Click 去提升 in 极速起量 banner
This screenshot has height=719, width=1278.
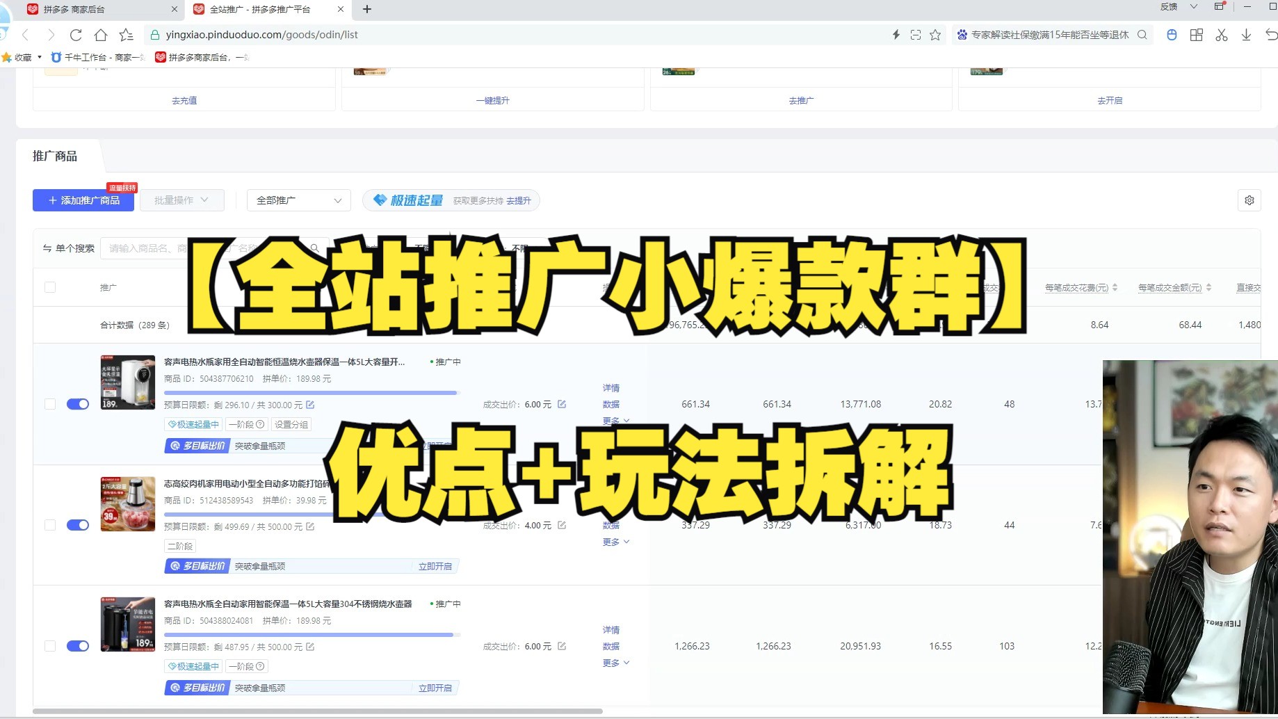click(x=519, y=200)
